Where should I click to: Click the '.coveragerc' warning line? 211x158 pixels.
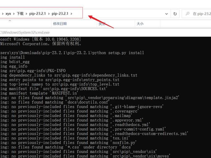[x=69, y=111]
